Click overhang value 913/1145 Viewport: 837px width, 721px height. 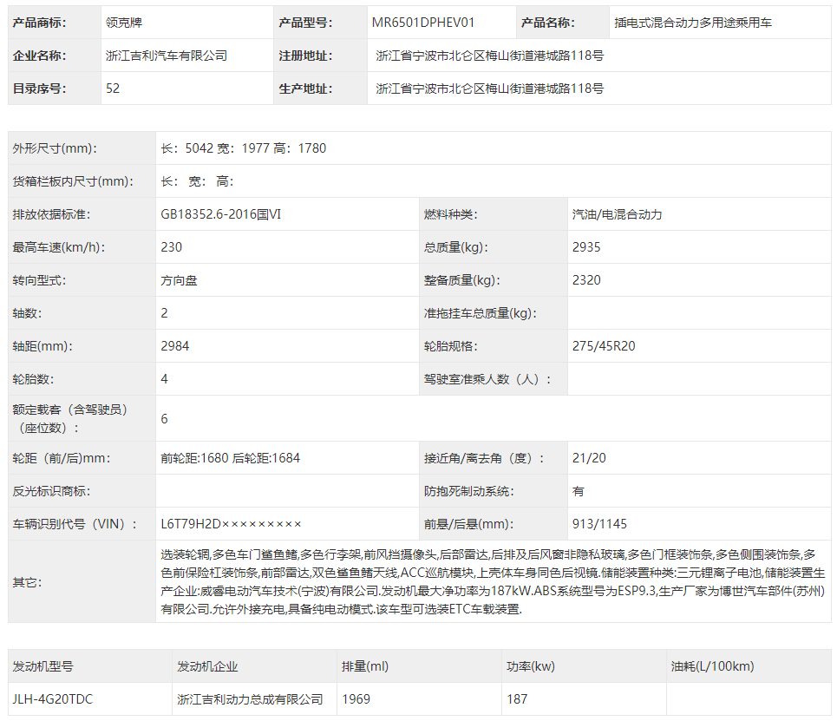pos(599,524)
